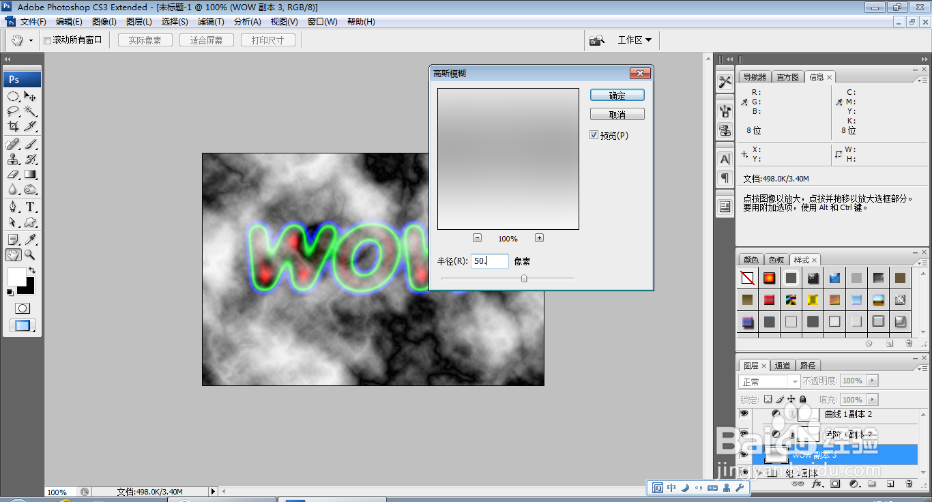Screen dimensions: 932x502
Task: Select the Move tool
Action: (x=30, y=96)
